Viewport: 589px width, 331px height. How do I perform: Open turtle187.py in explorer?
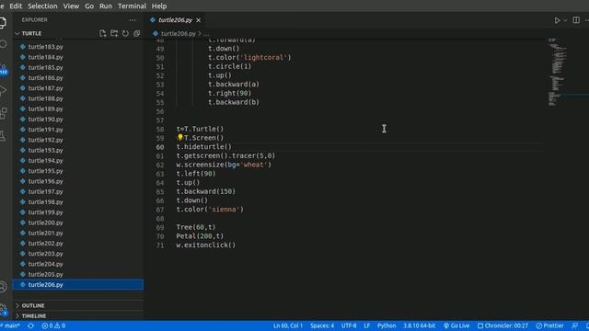coord(45,88)
